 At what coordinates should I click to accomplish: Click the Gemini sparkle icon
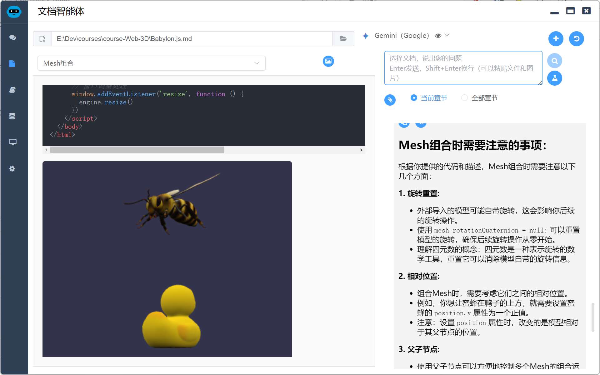[366, 36]
